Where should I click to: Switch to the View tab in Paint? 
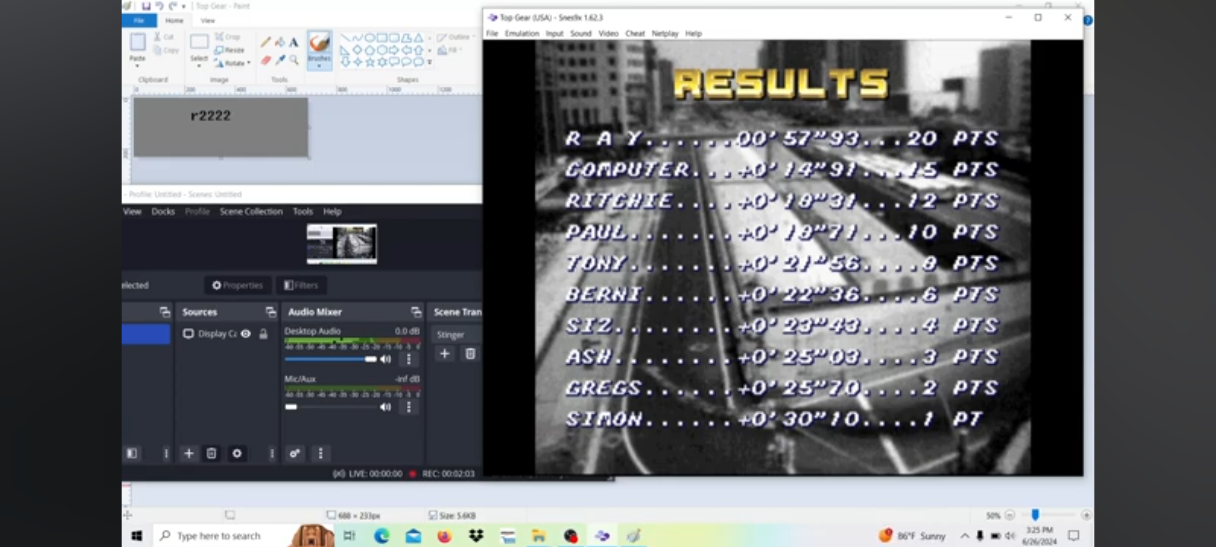tap(208, 21)
